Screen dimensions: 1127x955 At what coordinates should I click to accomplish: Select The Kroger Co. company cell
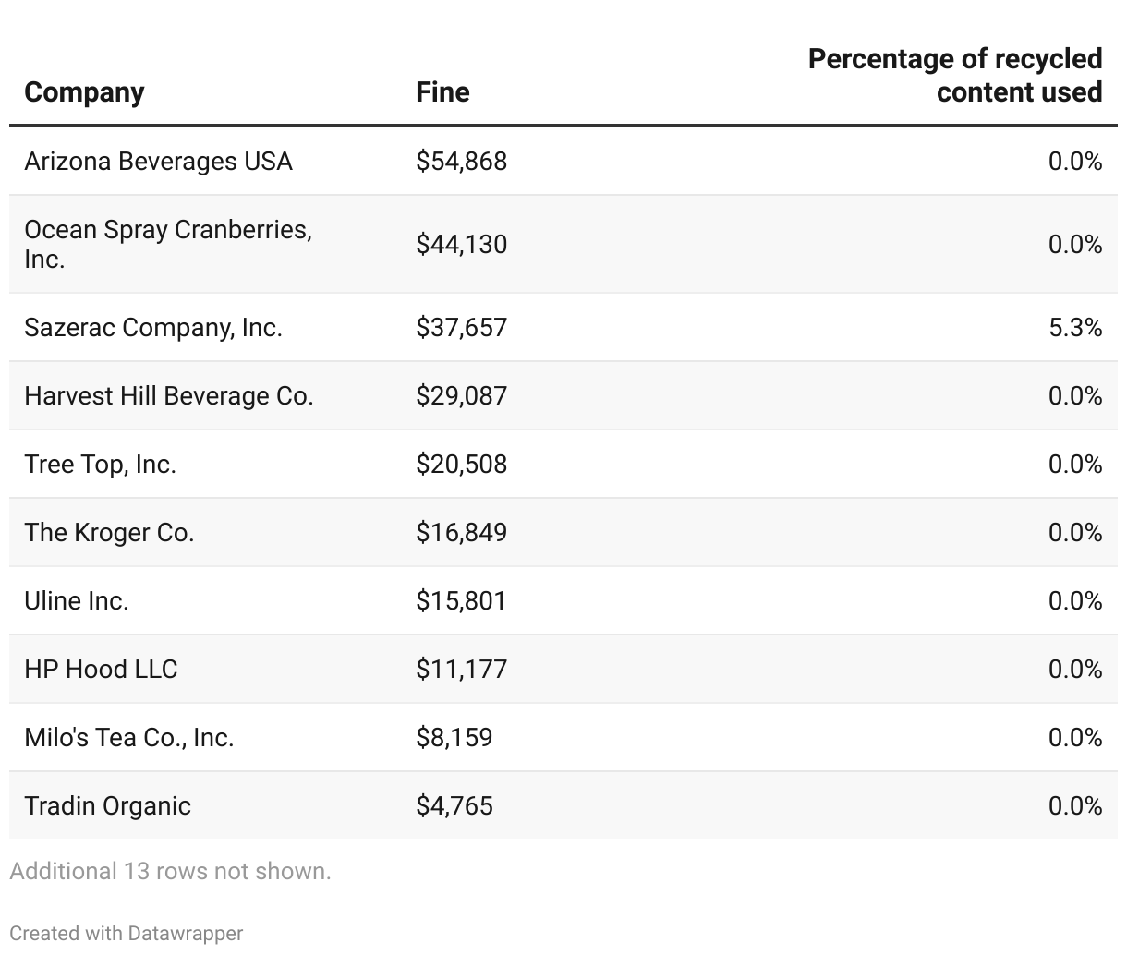coord(109,533)
